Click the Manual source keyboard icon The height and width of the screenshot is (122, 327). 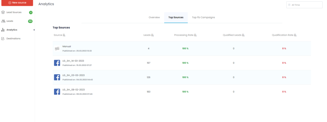(x=57, y=48)
